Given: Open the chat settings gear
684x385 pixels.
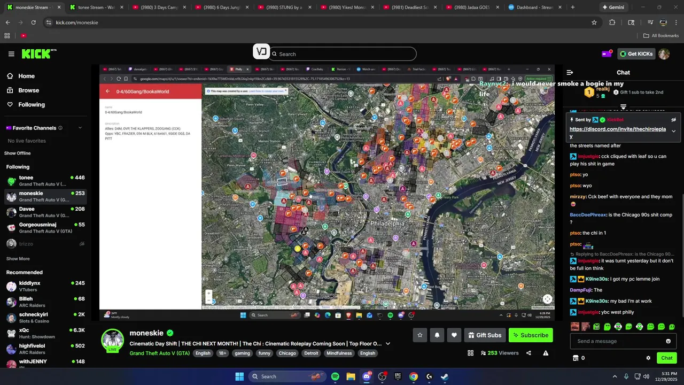Looking at the screenshot, I should (648, 358).
